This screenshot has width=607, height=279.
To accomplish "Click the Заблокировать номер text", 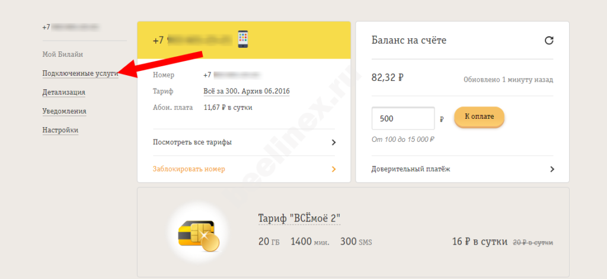I will click(x=189, y=169).
